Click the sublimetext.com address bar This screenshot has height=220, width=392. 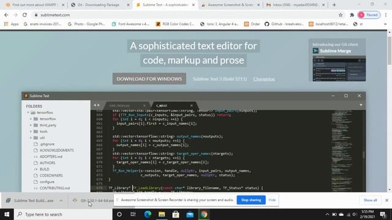[x=185, y=15]
